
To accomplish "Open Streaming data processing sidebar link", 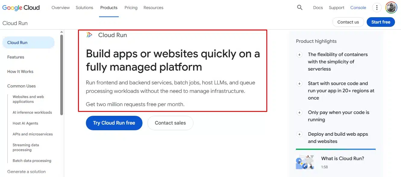I will (26, 147).
